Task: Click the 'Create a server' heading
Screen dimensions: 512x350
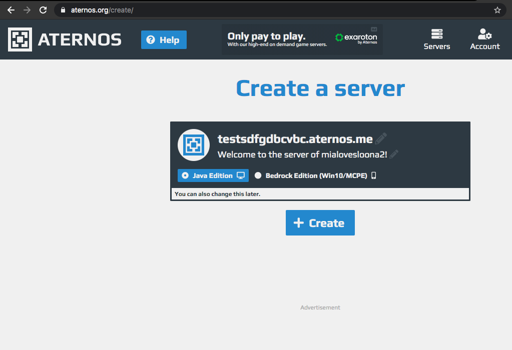Action: [320, 88]
